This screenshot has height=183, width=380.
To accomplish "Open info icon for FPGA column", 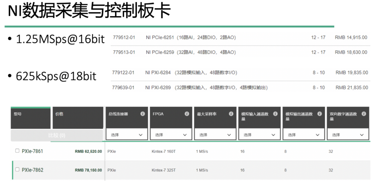I will 187,114.
